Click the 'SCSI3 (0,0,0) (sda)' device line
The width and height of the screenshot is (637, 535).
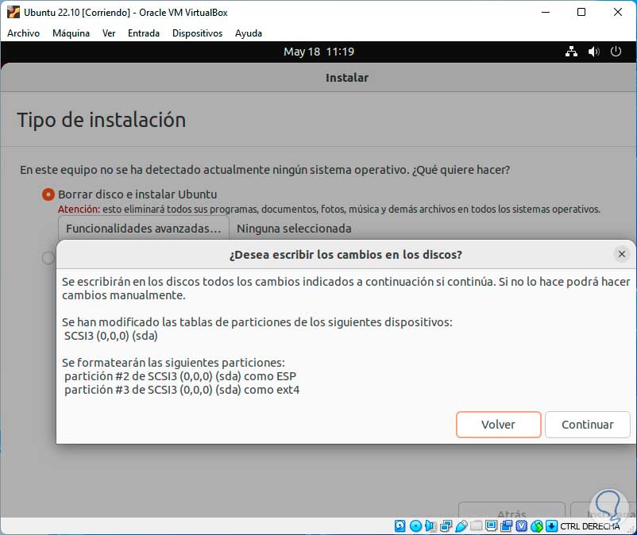[x=111, y=336]
